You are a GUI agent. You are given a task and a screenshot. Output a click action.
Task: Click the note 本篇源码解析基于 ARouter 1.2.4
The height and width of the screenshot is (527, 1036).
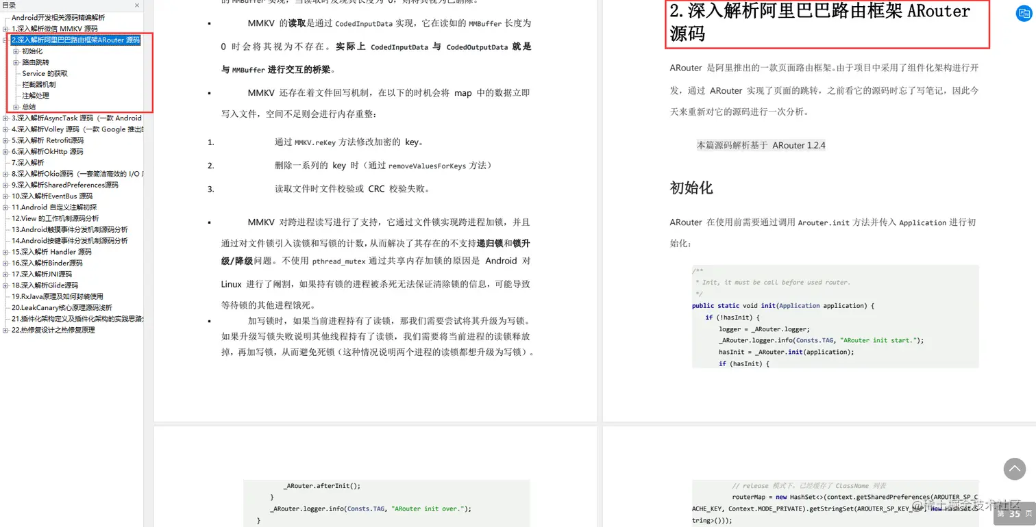761,145
